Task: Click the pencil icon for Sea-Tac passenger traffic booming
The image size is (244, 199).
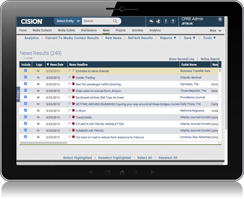Action: pos(69,84)
